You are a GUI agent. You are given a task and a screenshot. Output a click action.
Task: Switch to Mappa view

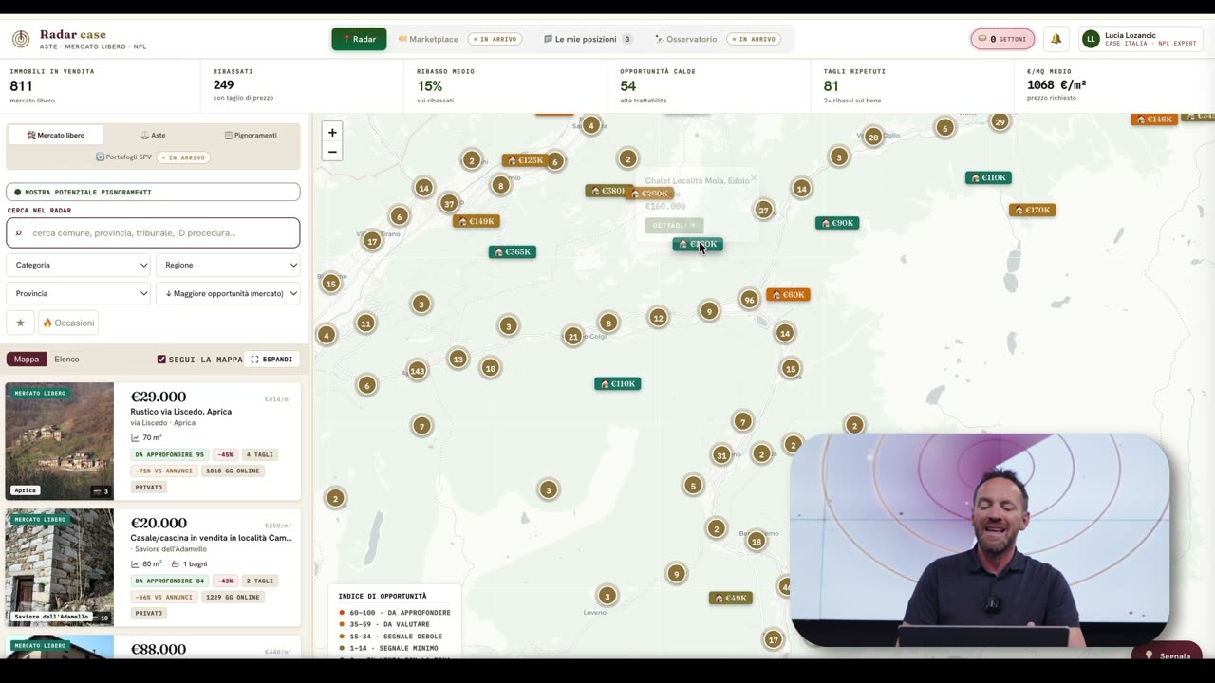[x=27, y=360]
